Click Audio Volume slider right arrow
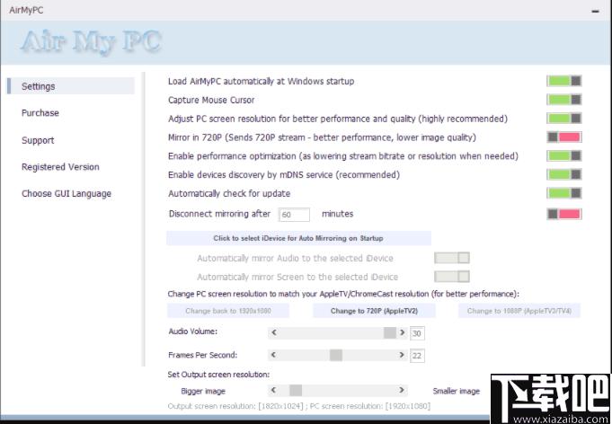This screenshot has width=612, height=424. click(x=402, y=332)
